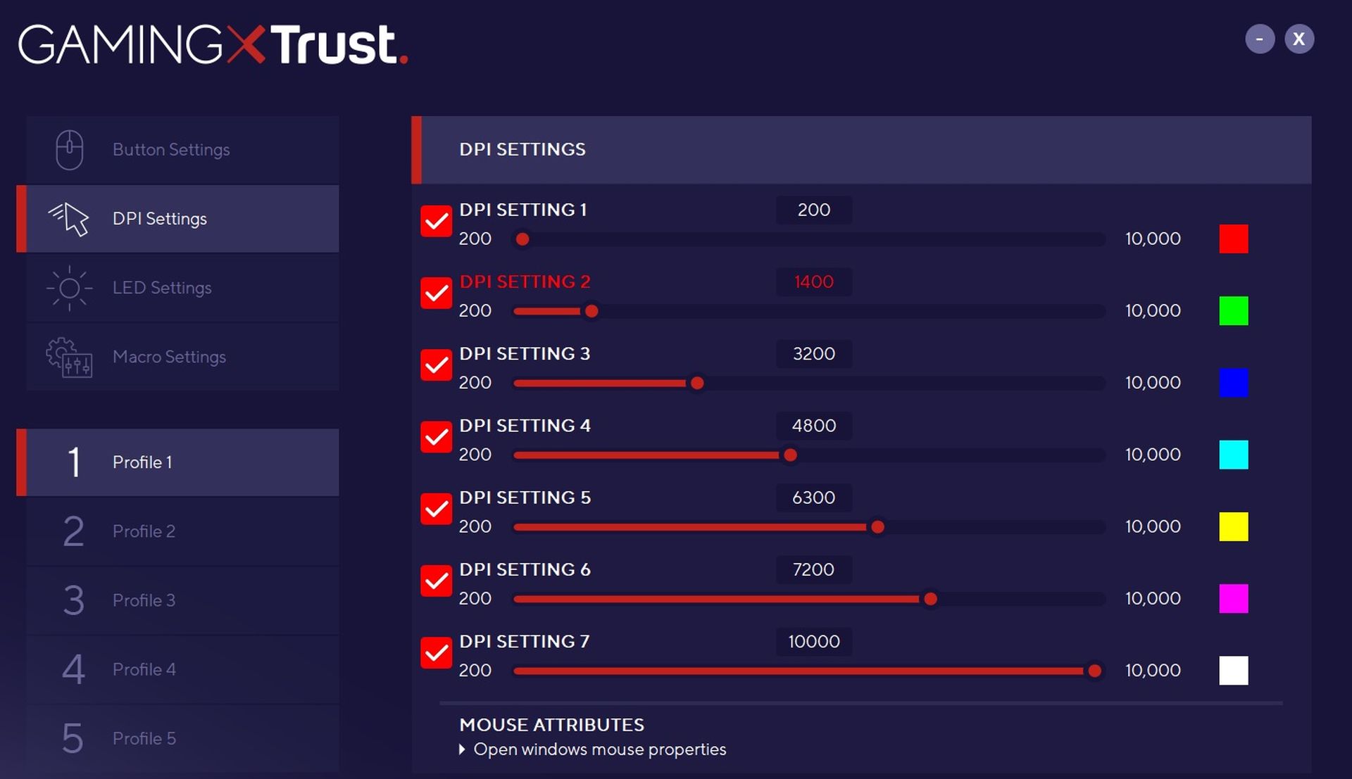Click the DPI Setting 5 slider handle
This screenshot has width=1352, height=779.
point(877,527)
